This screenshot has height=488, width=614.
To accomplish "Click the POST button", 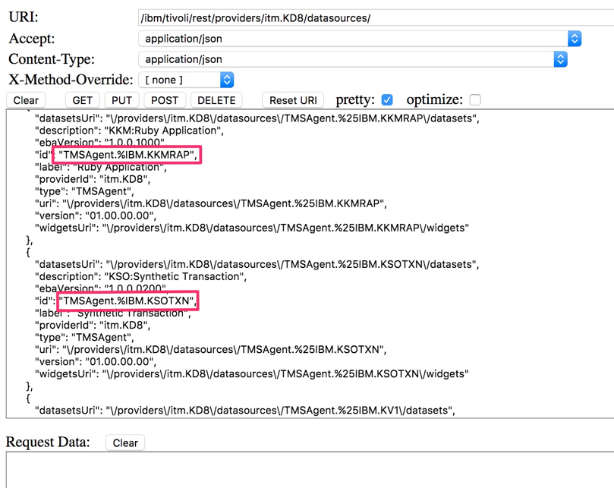I will [165, 100].
